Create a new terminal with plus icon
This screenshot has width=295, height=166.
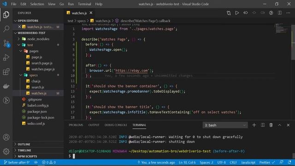(254, 125)
